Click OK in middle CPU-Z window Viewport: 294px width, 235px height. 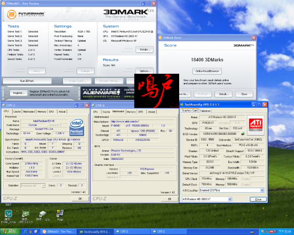170,199
